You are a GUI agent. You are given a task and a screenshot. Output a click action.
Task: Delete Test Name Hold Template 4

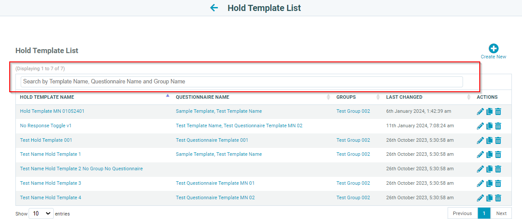[498, 198]
